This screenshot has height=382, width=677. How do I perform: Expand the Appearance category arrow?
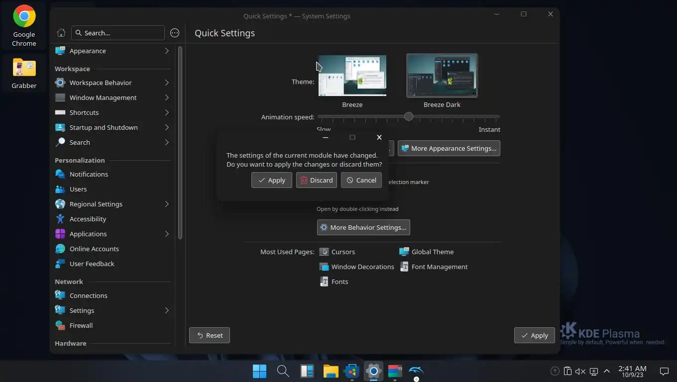point(167,51)
